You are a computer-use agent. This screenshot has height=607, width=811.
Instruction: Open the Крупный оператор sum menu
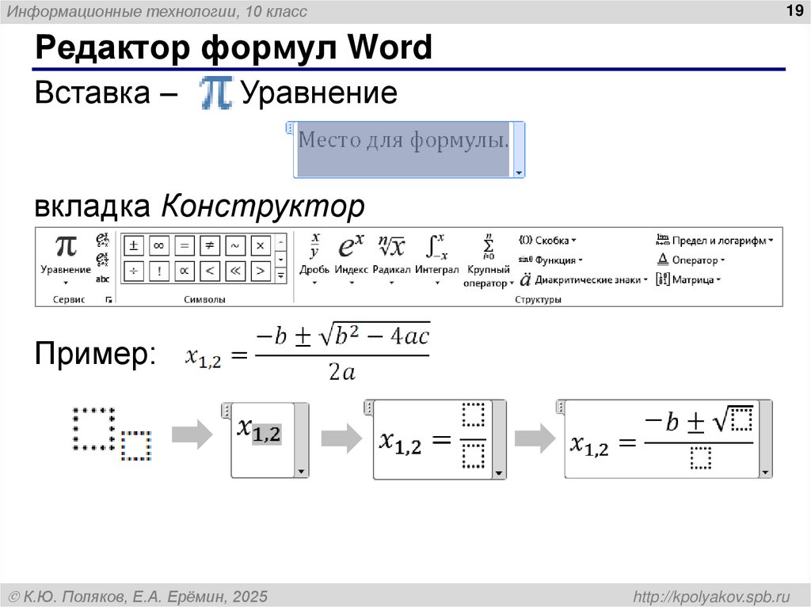(488, 261)
